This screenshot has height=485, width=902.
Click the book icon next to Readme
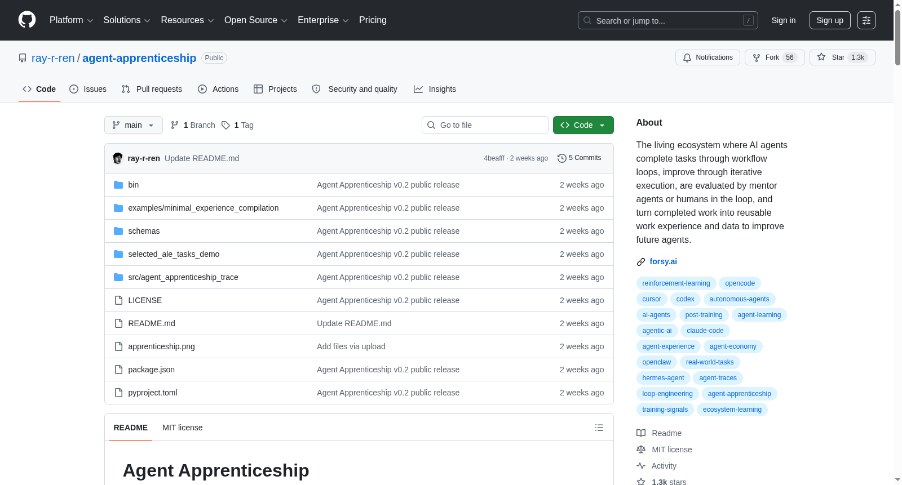[x=641, y=433]
